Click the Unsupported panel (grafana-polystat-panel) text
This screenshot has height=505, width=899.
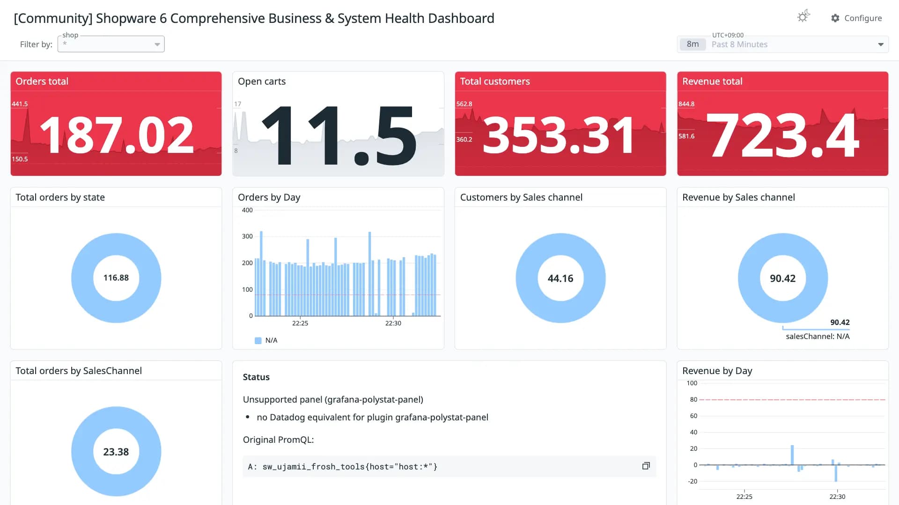[333, 399]
